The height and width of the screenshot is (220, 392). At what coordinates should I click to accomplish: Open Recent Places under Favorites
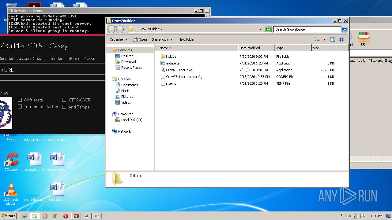129,68
